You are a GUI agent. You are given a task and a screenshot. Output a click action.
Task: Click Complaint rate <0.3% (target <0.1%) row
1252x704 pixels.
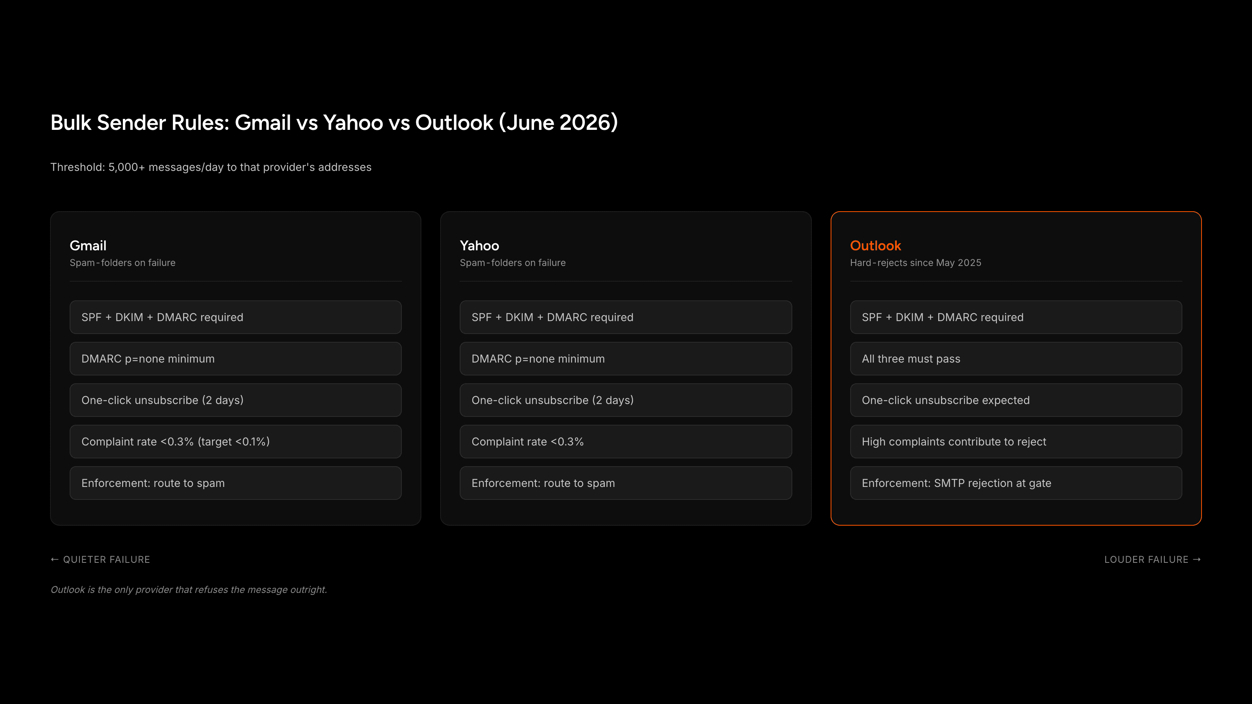coord(236,442)
